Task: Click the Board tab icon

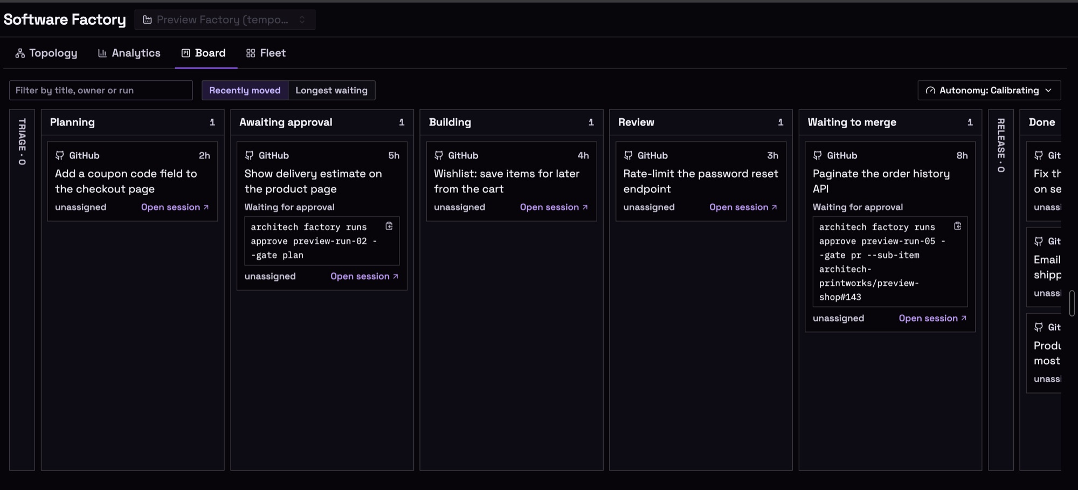Action: point(186,53)
